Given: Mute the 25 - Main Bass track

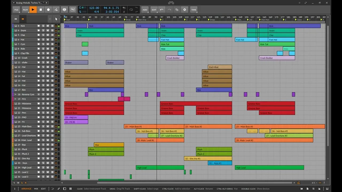Looking at the screenshot, I should click(x=48, y=126).
